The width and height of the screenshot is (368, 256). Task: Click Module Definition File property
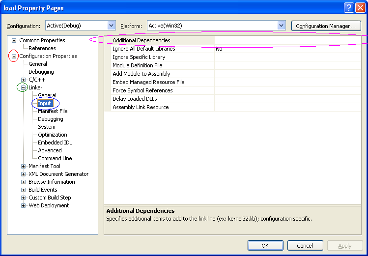point(137,65)
